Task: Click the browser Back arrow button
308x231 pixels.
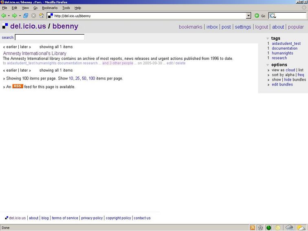Action: point(4,16)
